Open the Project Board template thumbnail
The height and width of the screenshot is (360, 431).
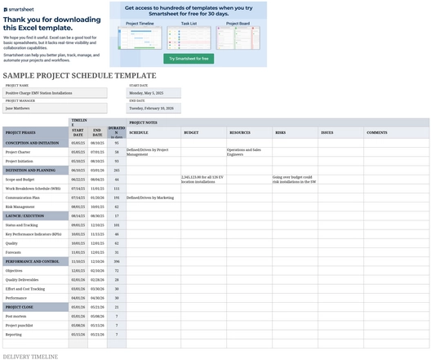point(238,38)
